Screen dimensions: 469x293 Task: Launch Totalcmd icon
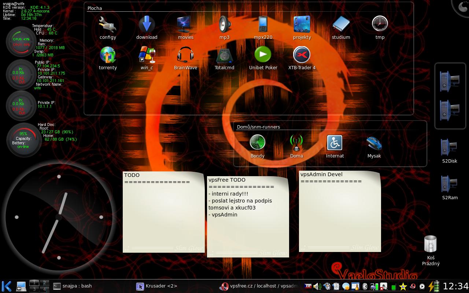click(224, 55)
